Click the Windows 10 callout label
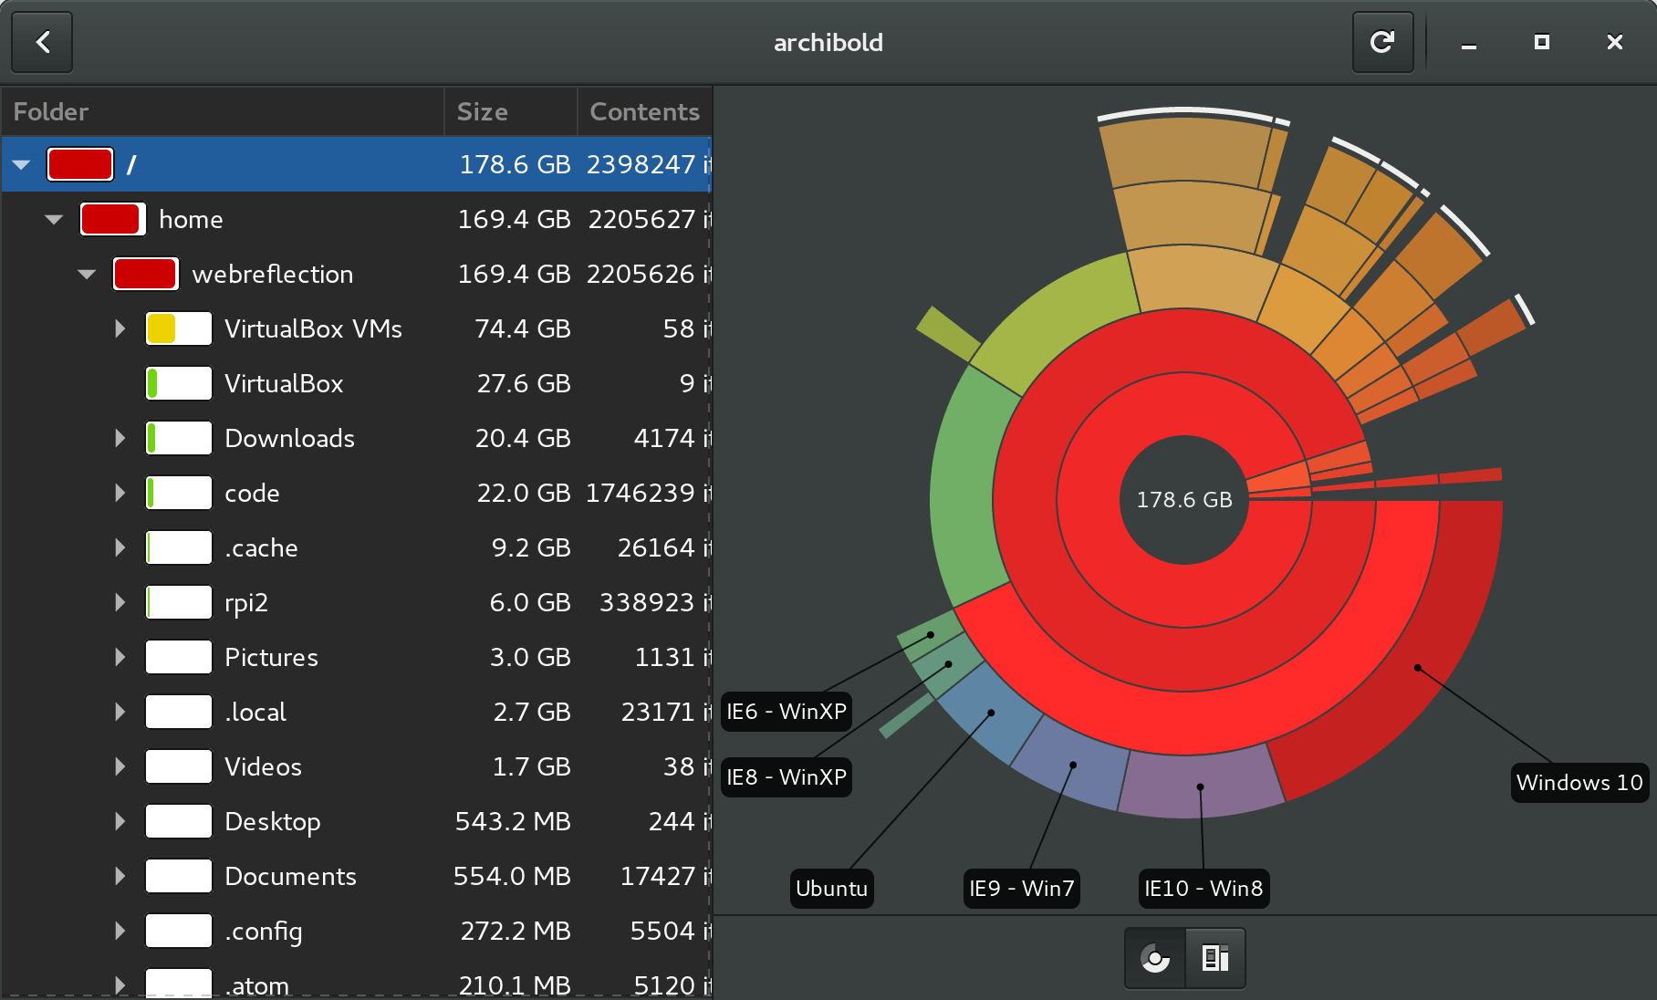The height and width of the screenshot is (1000, 1657). [1579, 783]
